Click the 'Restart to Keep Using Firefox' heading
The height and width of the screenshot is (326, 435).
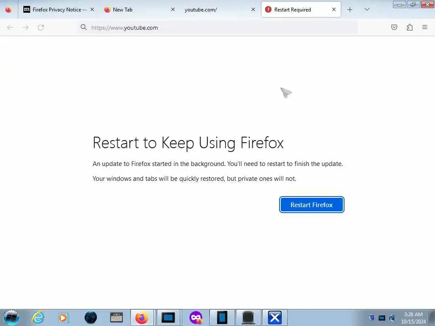(x=188, y=143)
